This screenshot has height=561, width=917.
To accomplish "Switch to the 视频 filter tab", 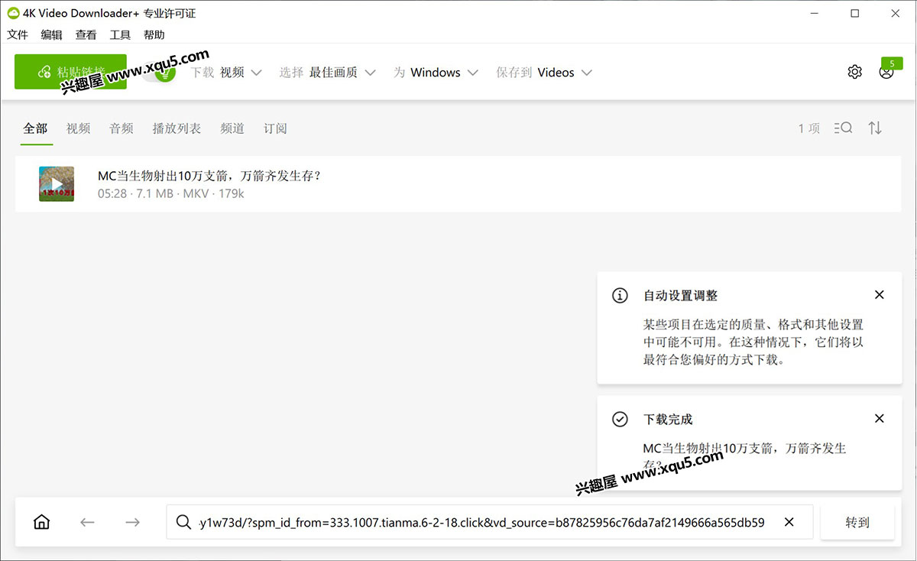I will click(78, 128).
